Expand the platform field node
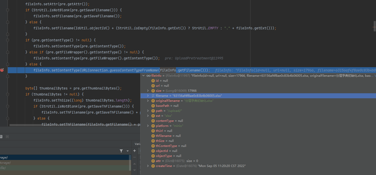Viewport: 376px width, 175px height. point(148,126)
